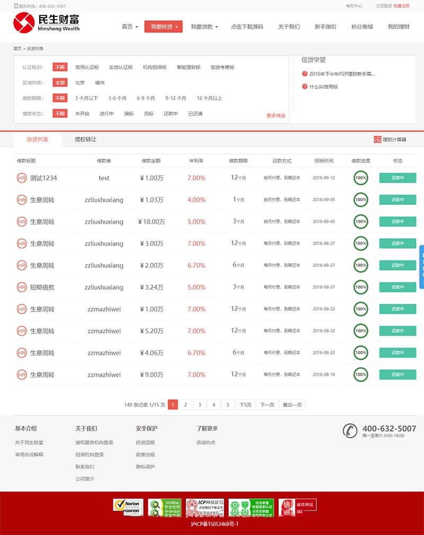This screenshot has height=535, width=424.
Task: Open the 理财计算器 calculator icon
Action: 377,140
